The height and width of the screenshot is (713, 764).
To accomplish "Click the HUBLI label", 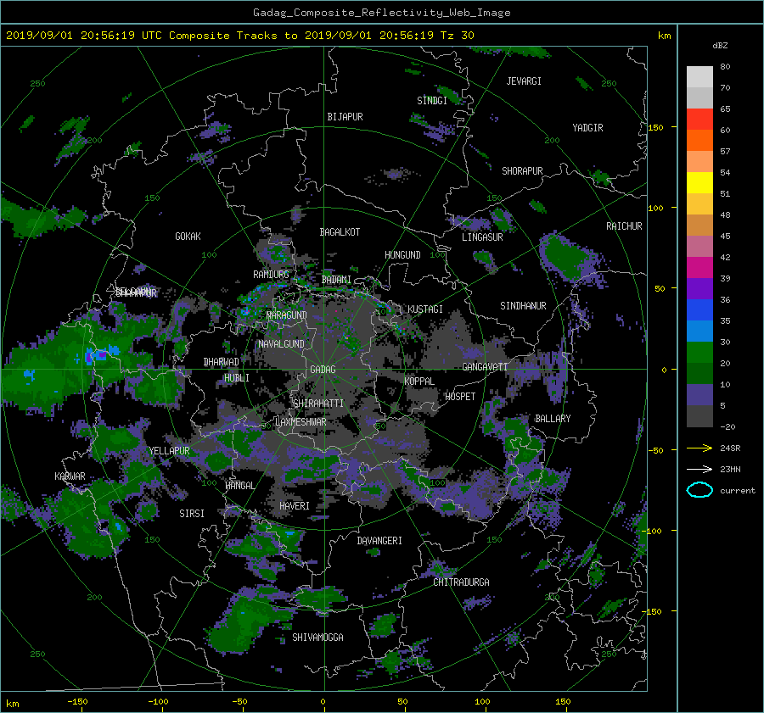I will (237, 378).
